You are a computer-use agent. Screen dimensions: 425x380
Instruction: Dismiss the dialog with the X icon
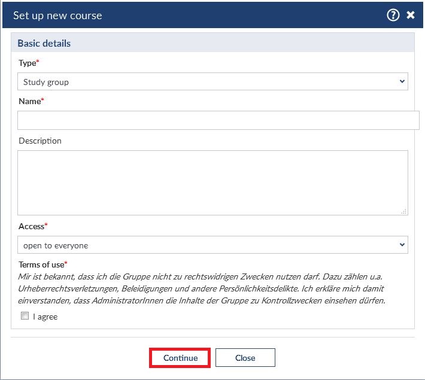coord(411,16)
